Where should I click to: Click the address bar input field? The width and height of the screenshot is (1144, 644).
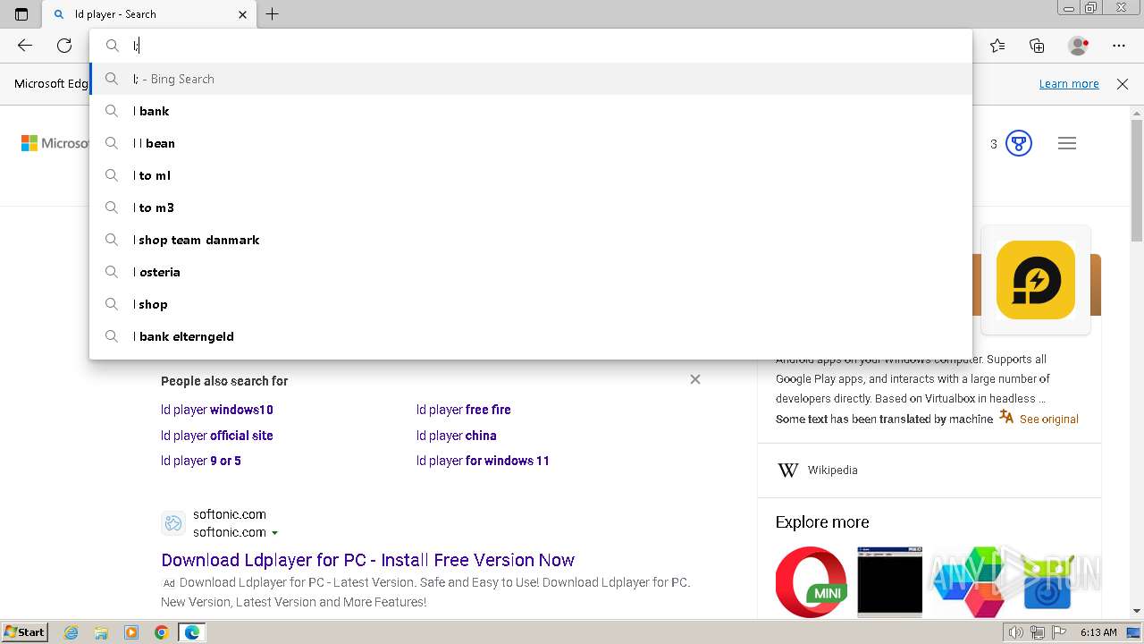point(531,46)
